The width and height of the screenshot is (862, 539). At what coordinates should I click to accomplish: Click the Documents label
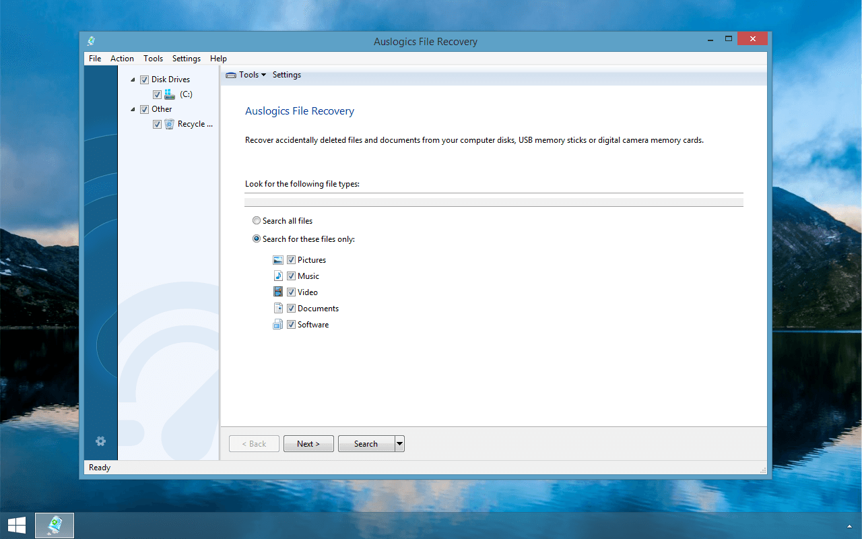[318, 309]
